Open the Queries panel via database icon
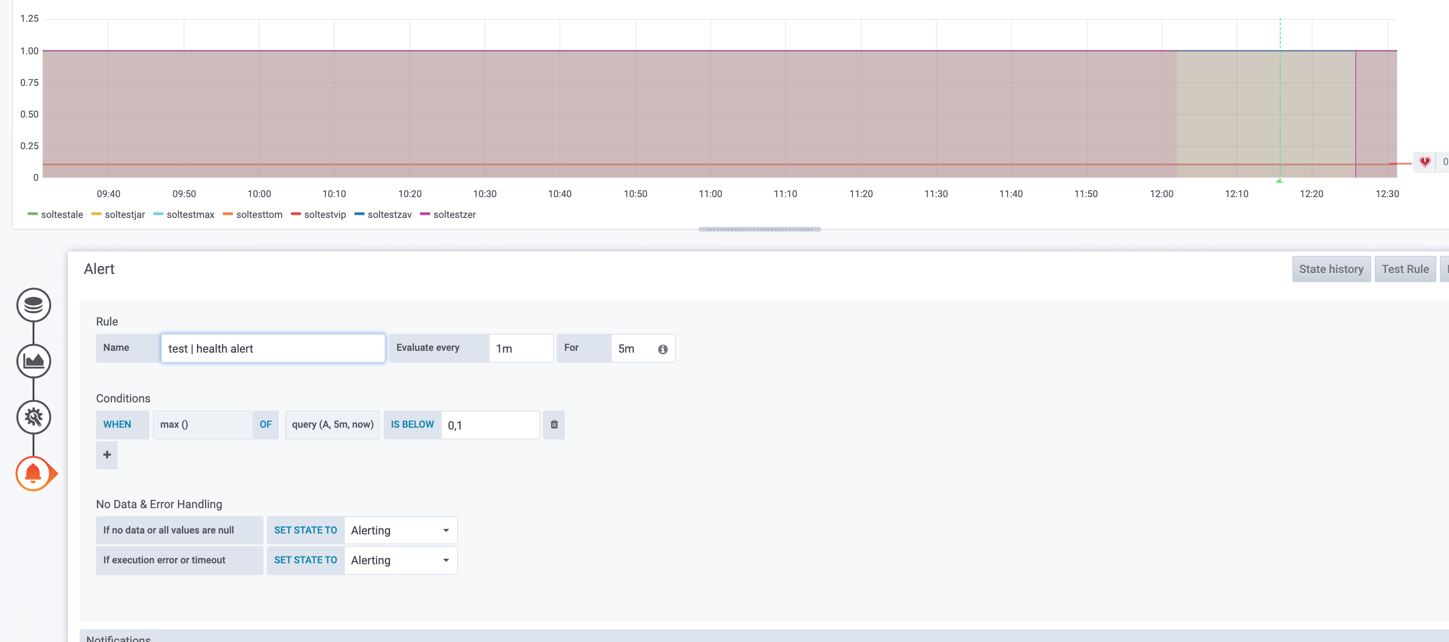 point(34,305)
